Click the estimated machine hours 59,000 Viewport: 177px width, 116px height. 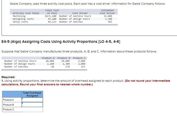tap(108, 16)
